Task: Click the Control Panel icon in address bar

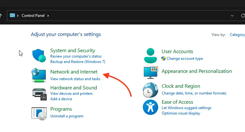Action: tap(12, 15)
